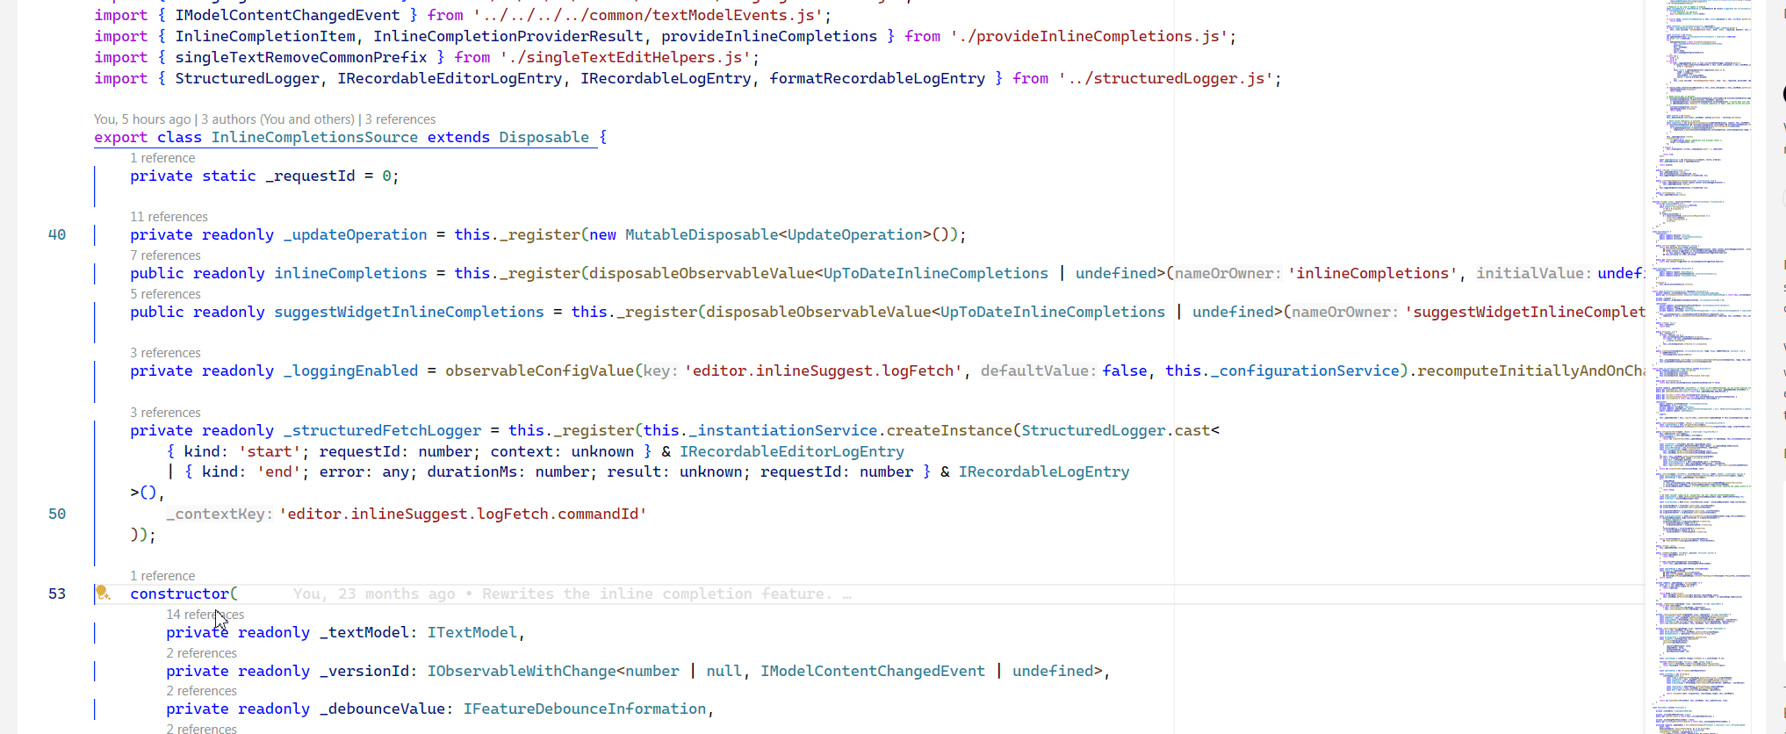Open the "14 references" code lens
The image size is (1786, 734).
pyautogui.click(x=205, y=615)
